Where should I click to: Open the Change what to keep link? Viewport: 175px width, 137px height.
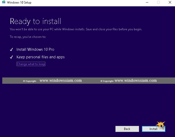pyautogui.click(x=31, y=64)
